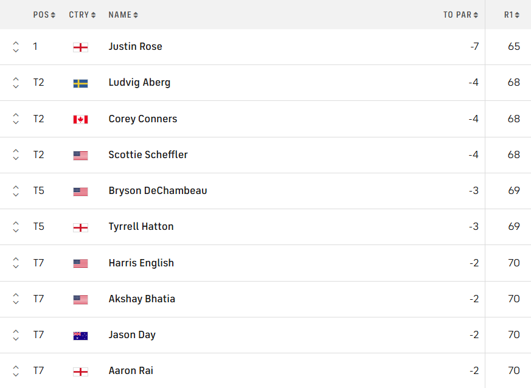This screenshot has width=531, height=388.
Task: Click England flag next to Tyrrell Hatton
Action: 80,227
